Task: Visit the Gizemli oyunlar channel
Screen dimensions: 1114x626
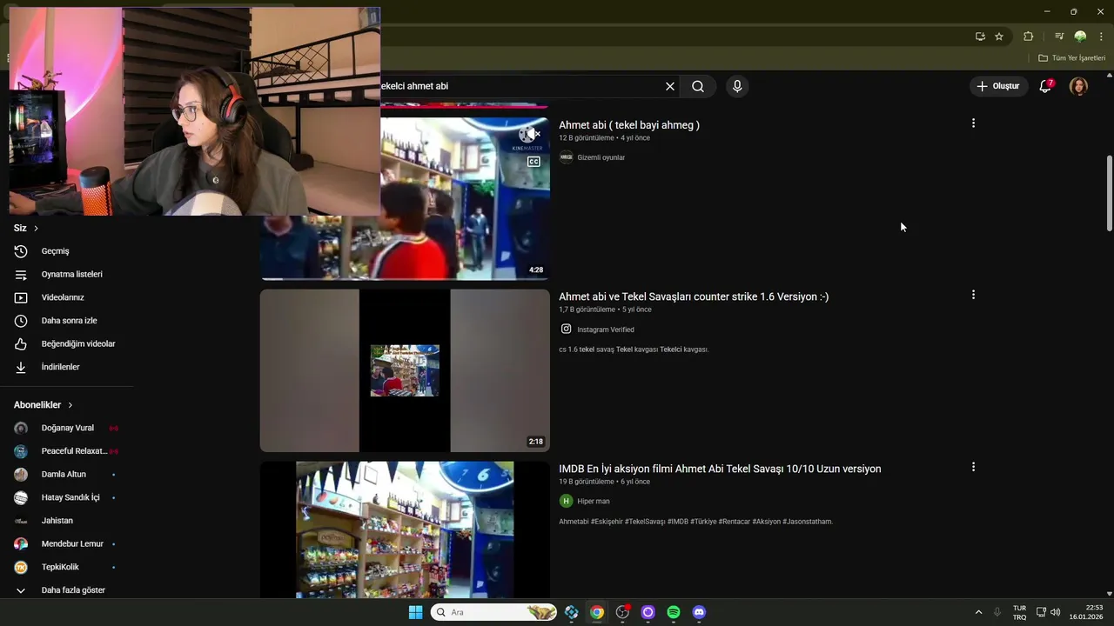Action: (601, 157)
